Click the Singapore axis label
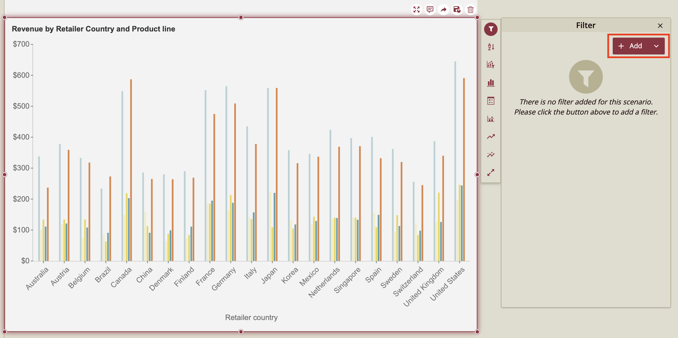678x338 pixels. 347,280
